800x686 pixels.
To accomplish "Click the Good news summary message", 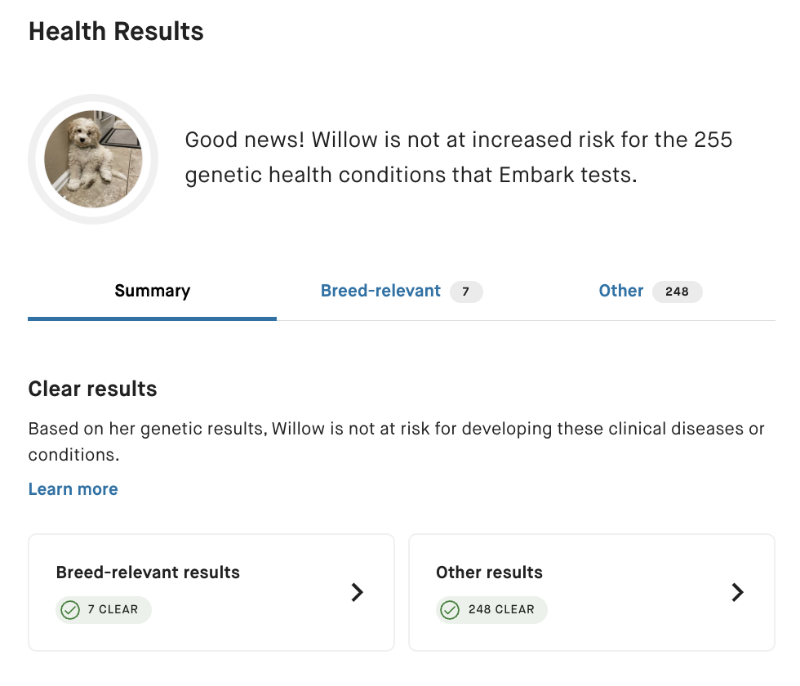I will coord(458,157).
